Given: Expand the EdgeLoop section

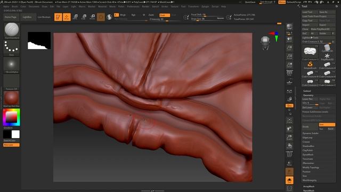Looking at the screenshot, I should coord(307,138).
